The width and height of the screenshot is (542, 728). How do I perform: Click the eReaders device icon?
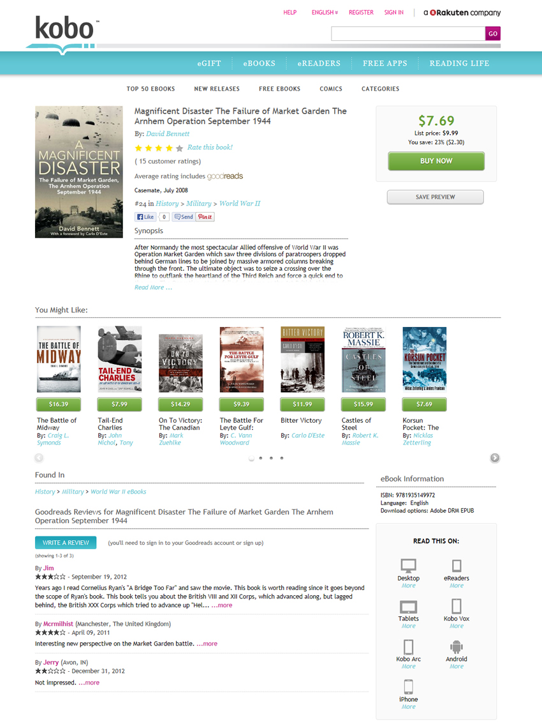pos(457,566)
